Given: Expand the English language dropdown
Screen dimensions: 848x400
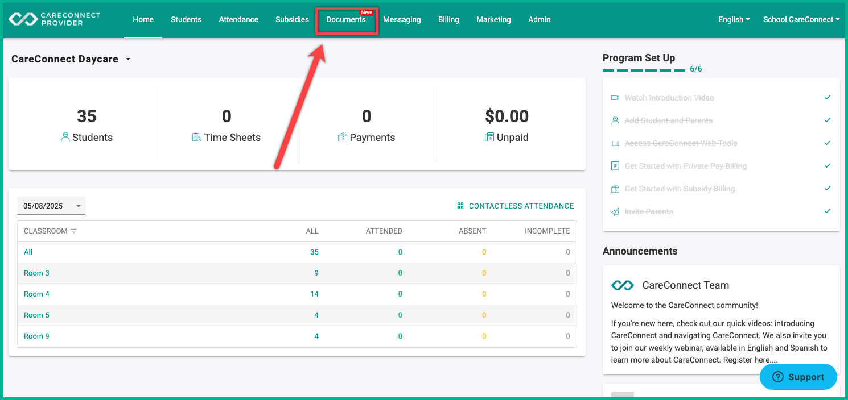Looking at the screenshot, I should click(733, 19).
